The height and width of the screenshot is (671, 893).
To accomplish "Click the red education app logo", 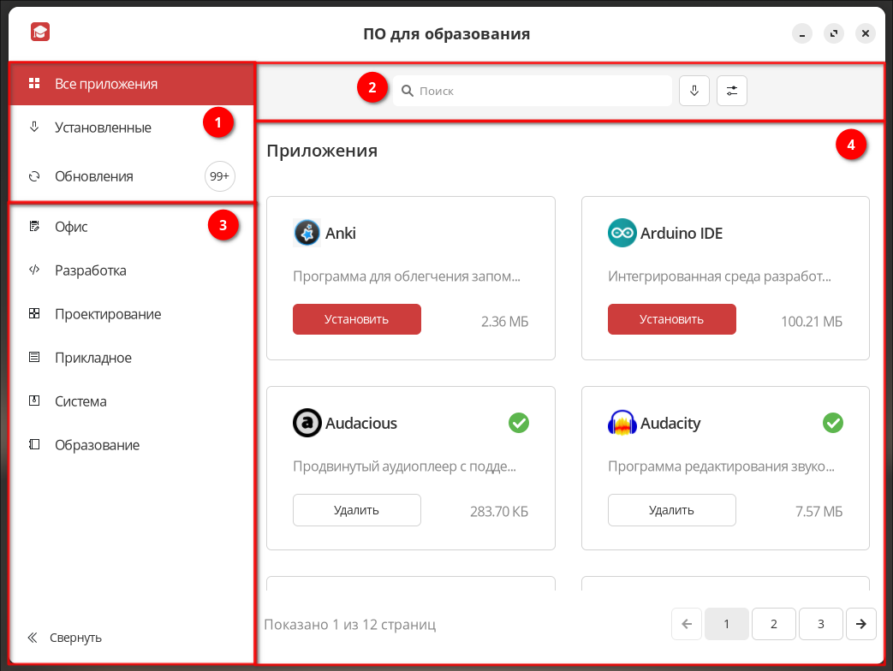I will [40, 33].
